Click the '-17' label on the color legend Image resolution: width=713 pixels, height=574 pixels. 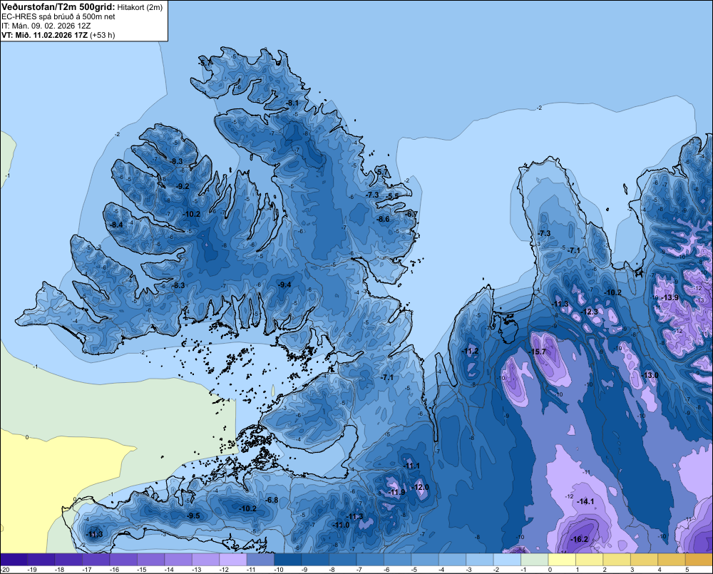coord(87,570)
